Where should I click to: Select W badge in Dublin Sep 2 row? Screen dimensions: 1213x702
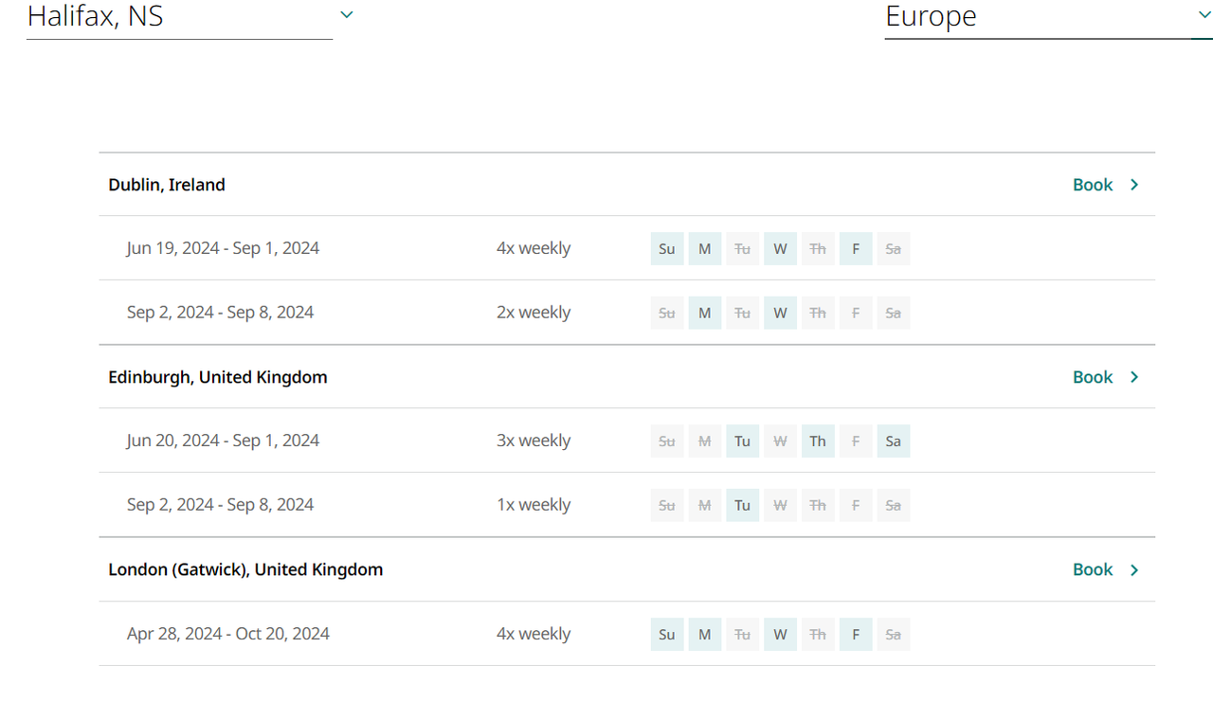coord(780,313)
